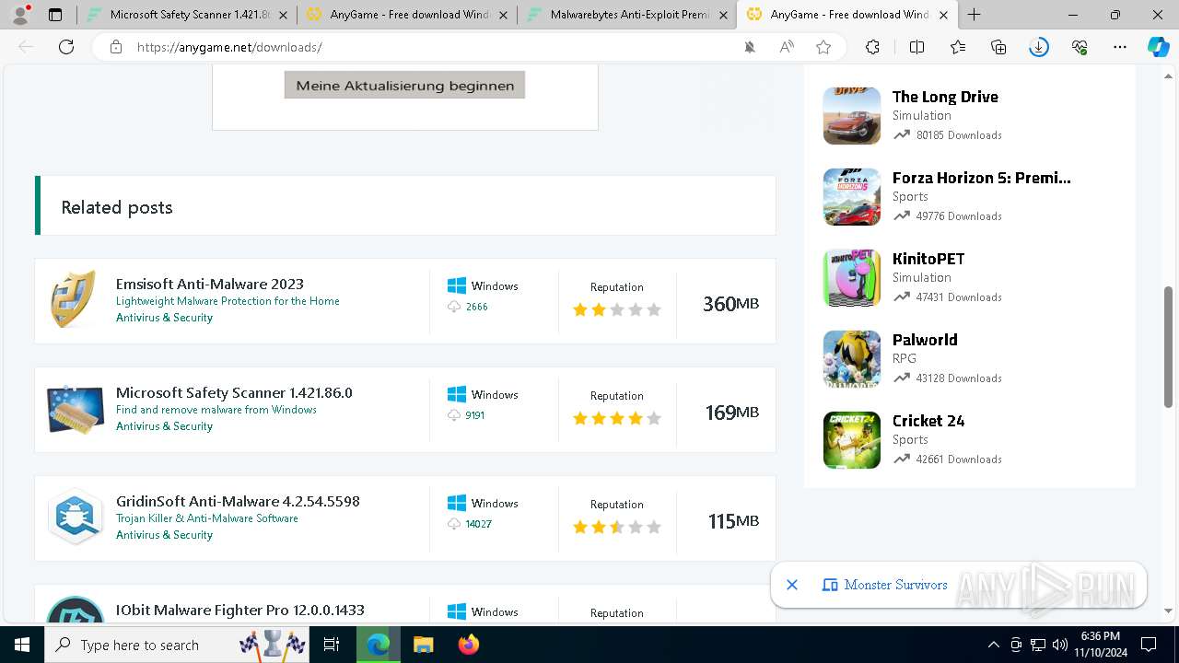This screenshot has height=663, width=1179.
Task: Open Task View on taskbar
Action: (332, 645)
